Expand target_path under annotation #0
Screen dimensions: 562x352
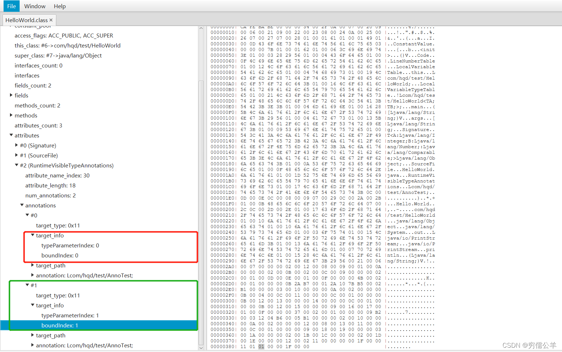[x=32, y=265]
